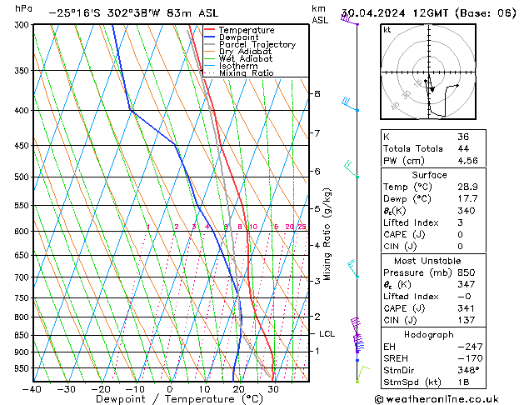Image resolution: width=524 pixels, height=405 pixels.
Task: Click the Temperature legend entry
Action: click(x=239, y=30)
